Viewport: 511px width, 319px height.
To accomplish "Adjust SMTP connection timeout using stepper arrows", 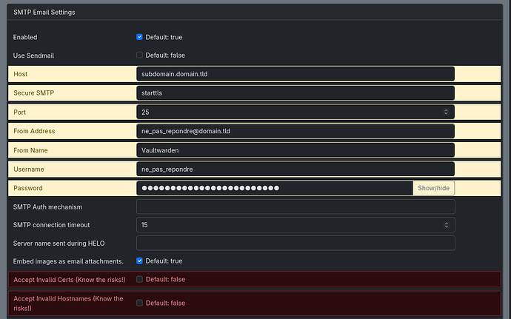I will click(446, 224).
